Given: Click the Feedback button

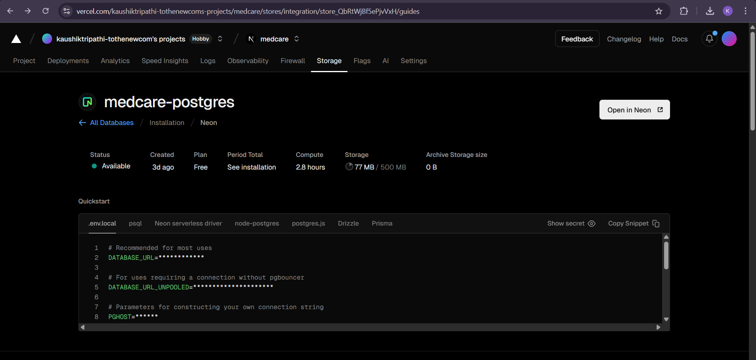Looking at the screenshot, I should (x=577, y=39).
